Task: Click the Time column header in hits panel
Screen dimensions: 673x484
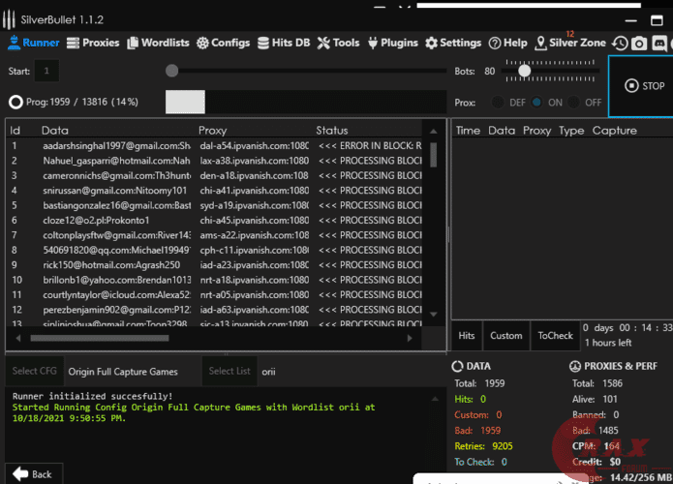Action: point(468,131)
